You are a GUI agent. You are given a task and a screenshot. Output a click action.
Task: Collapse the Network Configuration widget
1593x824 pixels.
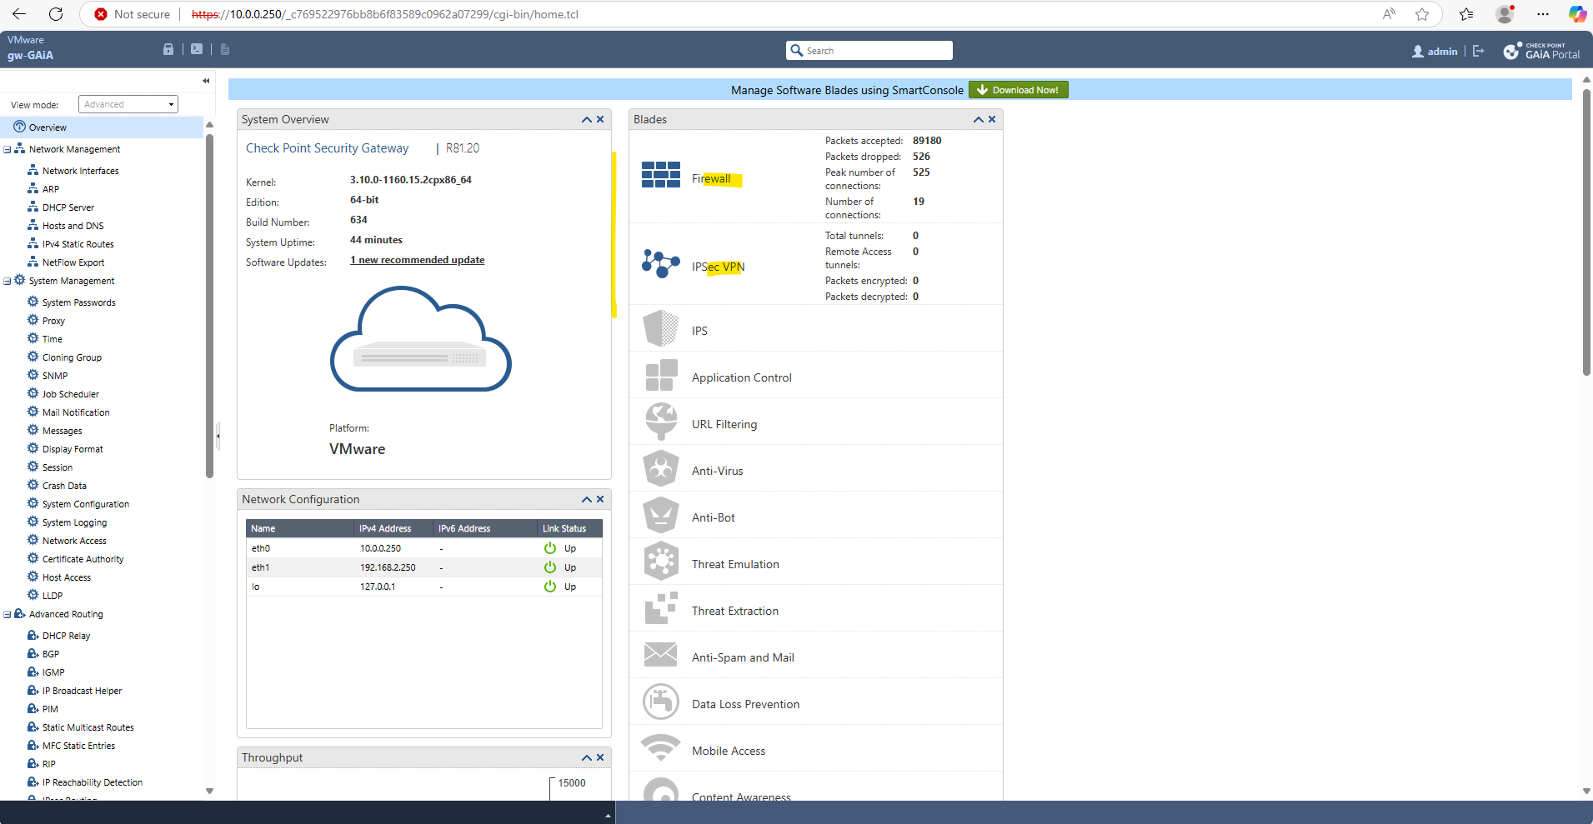pos(587,500)
